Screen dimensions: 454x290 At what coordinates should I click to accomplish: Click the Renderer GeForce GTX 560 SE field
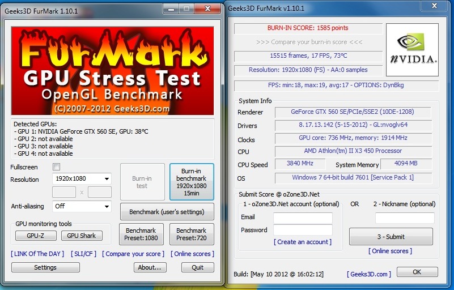pos(353,112)
